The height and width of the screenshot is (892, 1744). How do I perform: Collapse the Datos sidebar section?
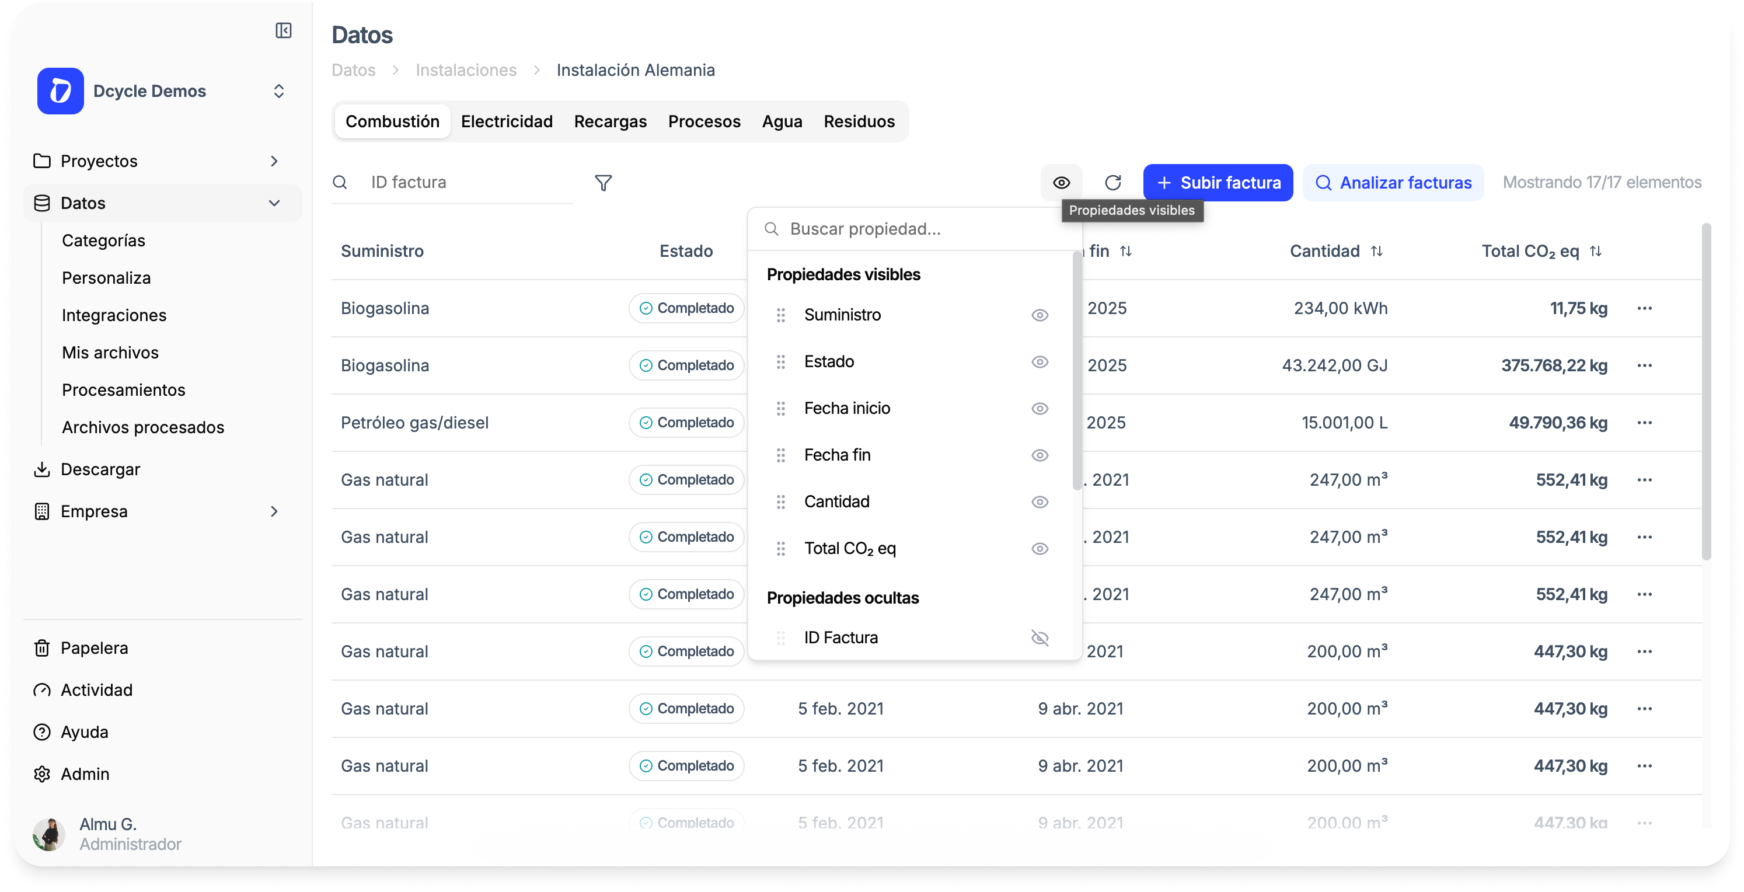[274, 203]
